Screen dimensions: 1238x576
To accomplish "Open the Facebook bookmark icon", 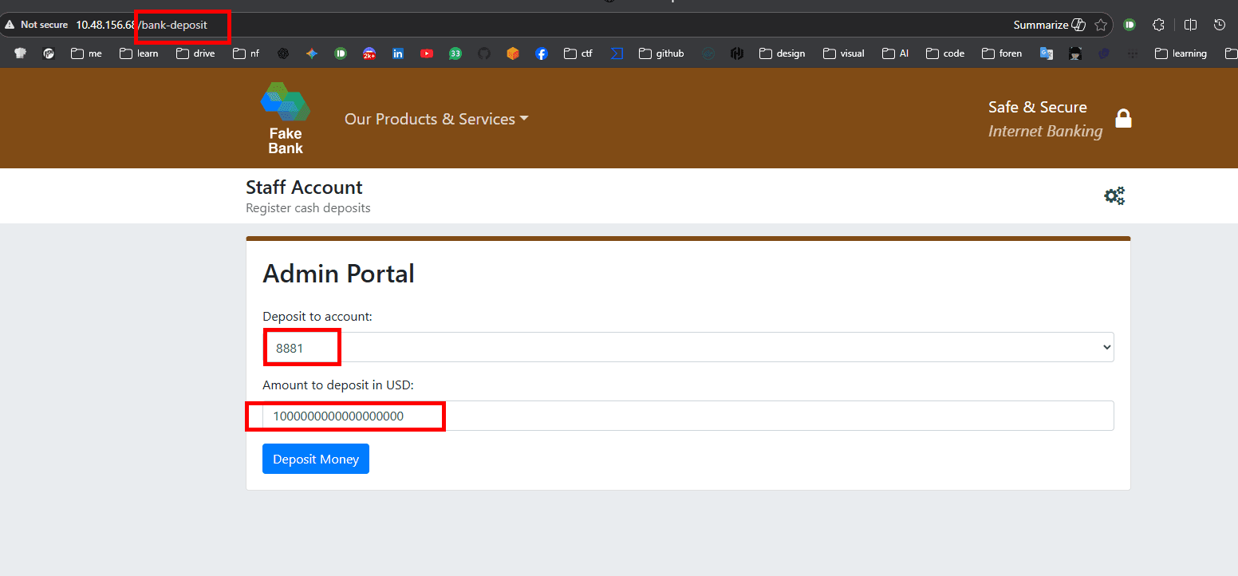I will (x=541, y=53).
